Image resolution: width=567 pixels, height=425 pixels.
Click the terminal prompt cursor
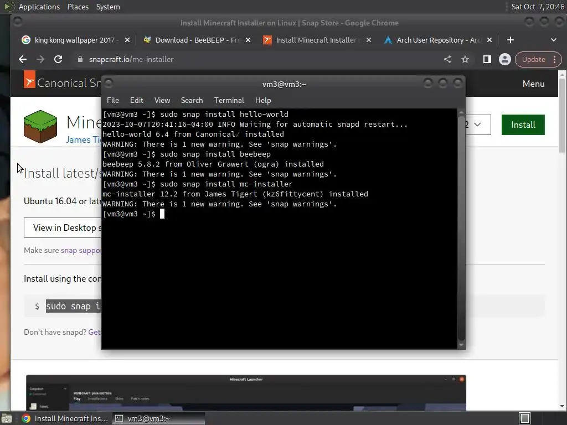click(162, 214)
